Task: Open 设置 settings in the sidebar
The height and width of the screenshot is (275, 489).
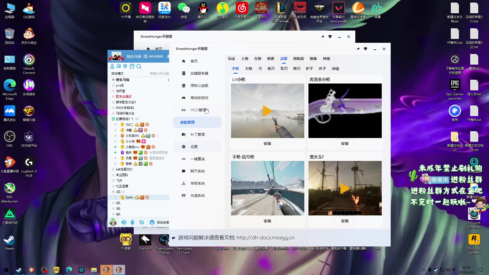Action: (x=197, y=147)
